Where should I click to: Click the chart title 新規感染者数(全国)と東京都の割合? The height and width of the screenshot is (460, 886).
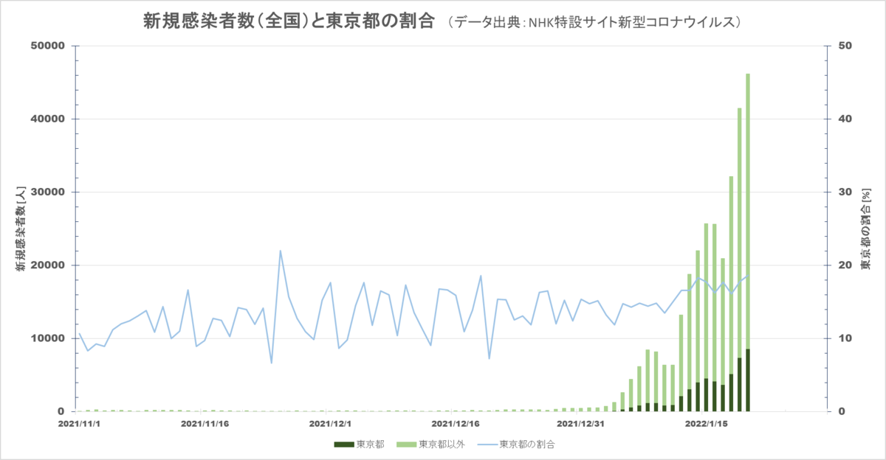[289, 21]
